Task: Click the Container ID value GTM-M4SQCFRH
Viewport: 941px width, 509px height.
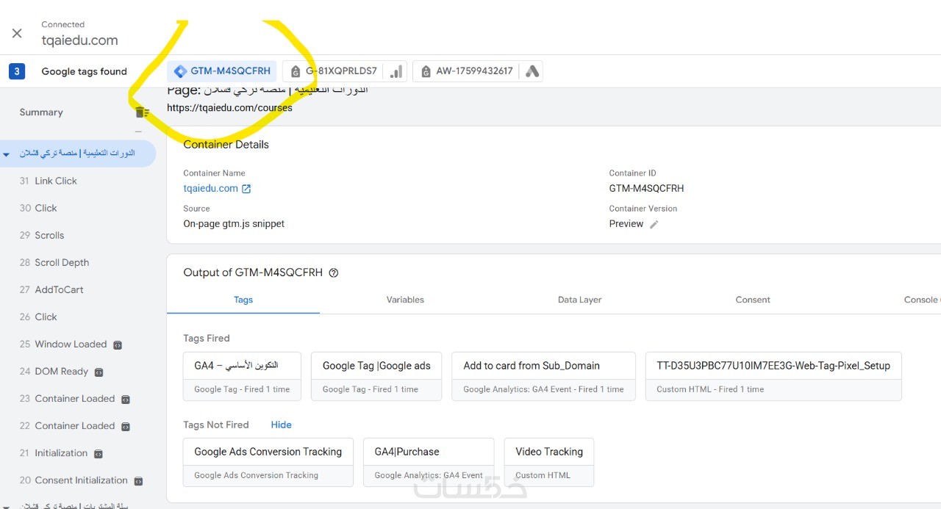Action: (646, 188)
